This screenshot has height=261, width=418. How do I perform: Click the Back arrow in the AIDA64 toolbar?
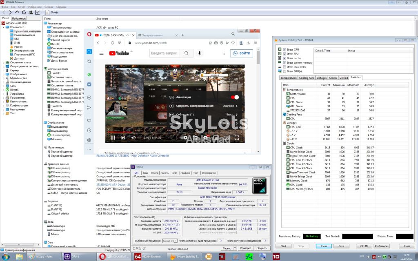pyautogui.click(x=4, y=12)
